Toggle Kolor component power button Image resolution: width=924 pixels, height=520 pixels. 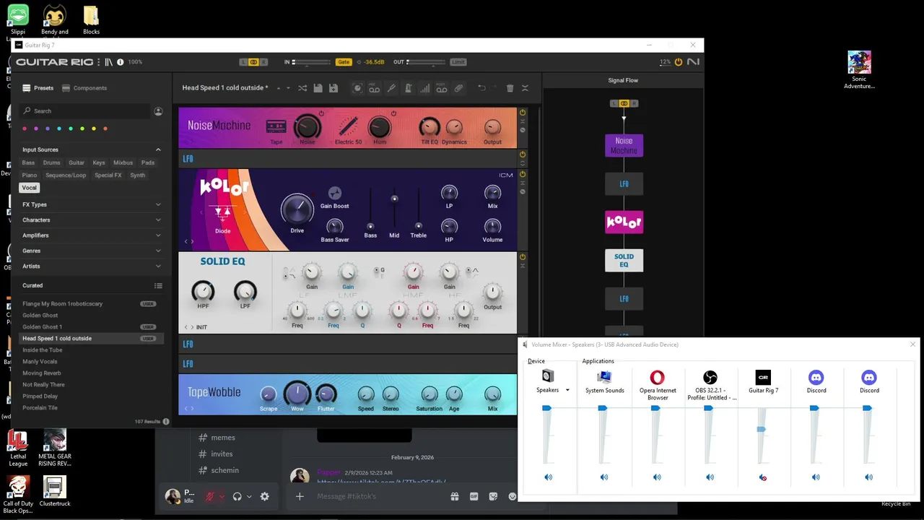pos(523,174)
